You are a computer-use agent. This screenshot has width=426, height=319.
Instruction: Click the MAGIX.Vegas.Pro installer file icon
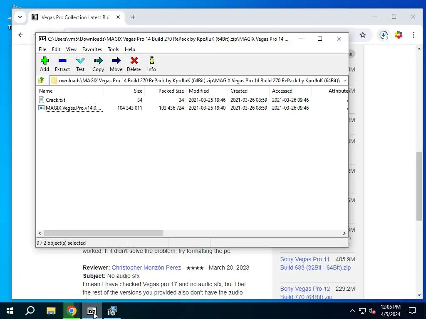41,108
